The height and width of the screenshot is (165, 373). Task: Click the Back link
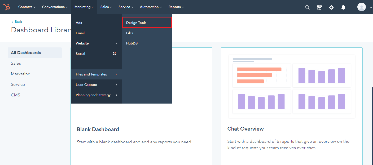pos(17,21)
